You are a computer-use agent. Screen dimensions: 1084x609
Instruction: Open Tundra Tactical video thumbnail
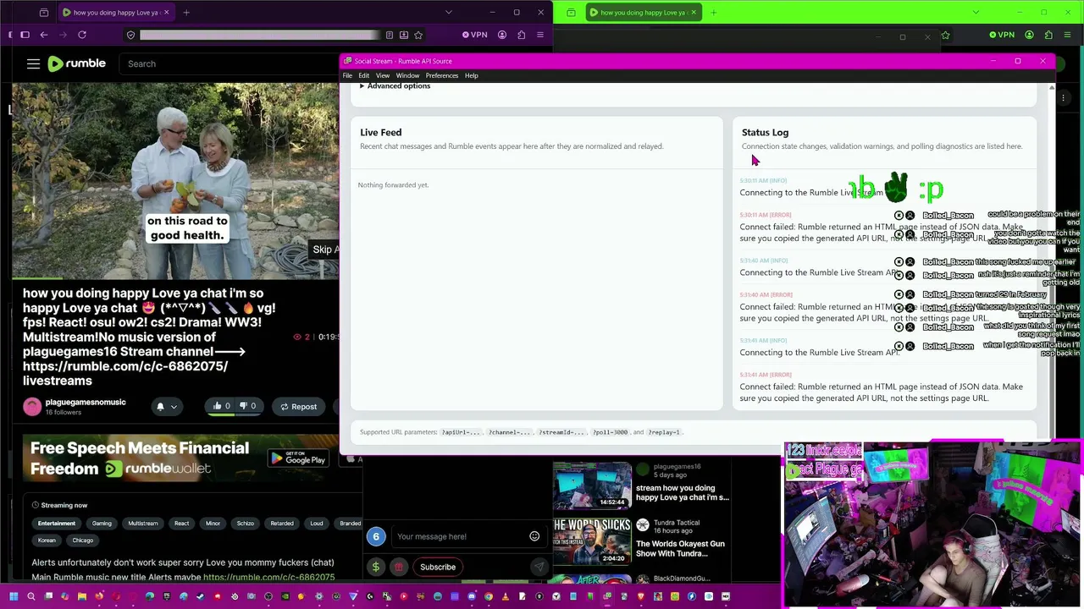[x=592, y=541]
